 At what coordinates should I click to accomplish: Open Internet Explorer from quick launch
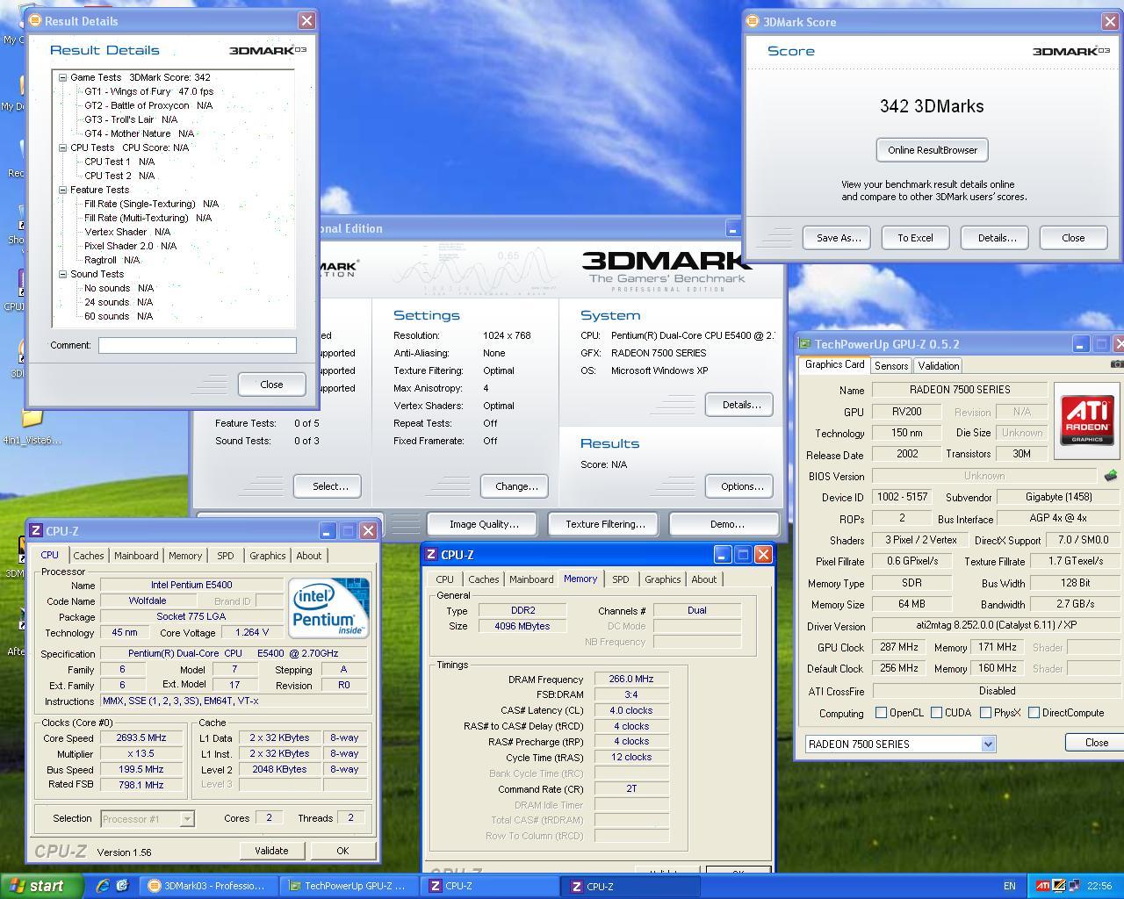pos(103,886)
